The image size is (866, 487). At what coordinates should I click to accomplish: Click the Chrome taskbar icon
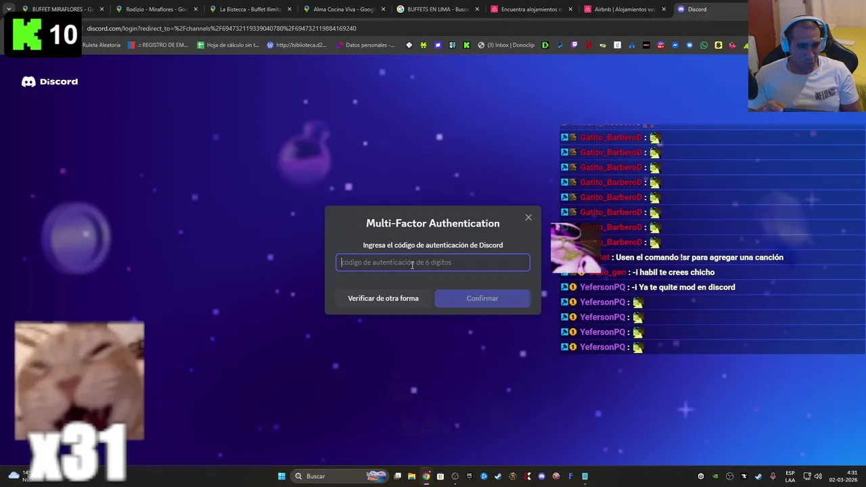(426, 476)
